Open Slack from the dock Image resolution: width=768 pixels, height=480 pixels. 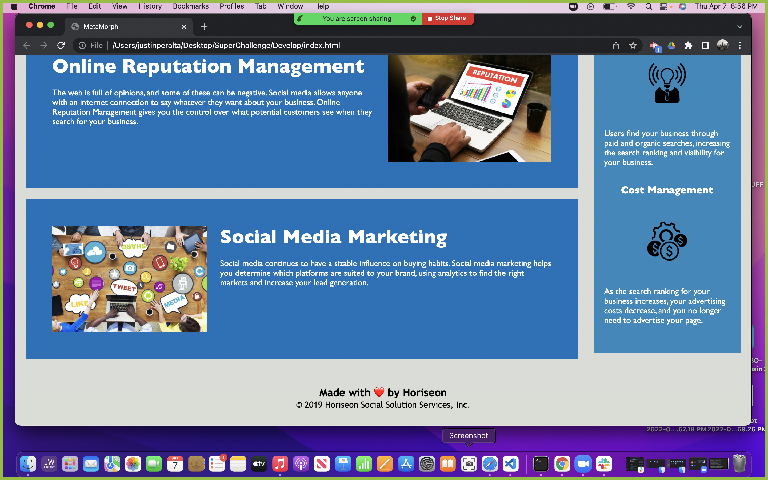(604, 464)
